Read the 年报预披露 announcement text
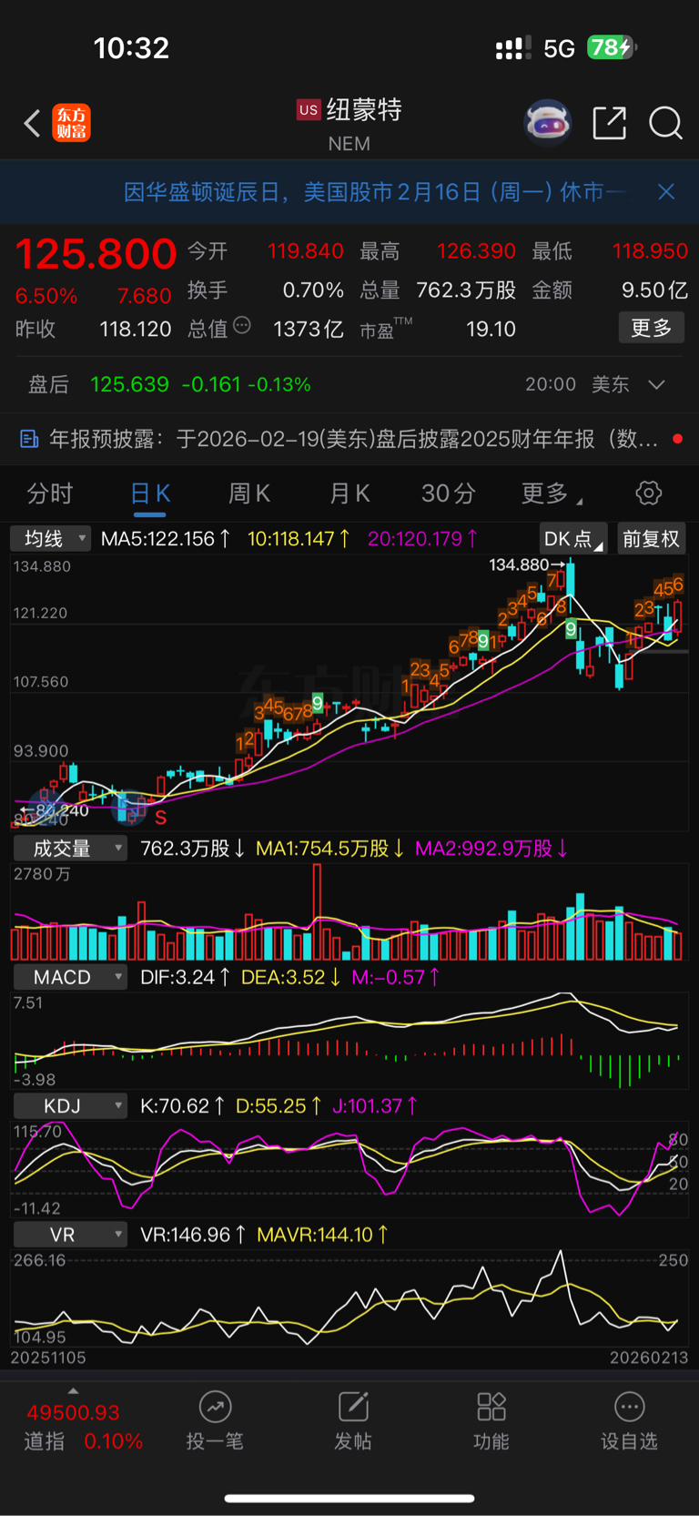Viewport: 699px width, 1516px height. (353, 439)
